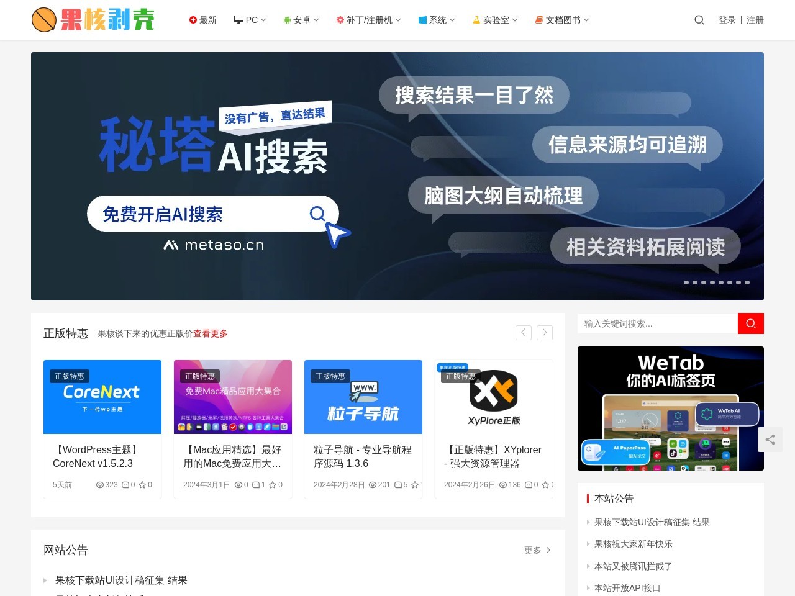Image resolution: width=795 pixels, height=596 pixels.
Task: Open the 文档图书 menu
Action: pyautogui.click(x=562, y=20)
